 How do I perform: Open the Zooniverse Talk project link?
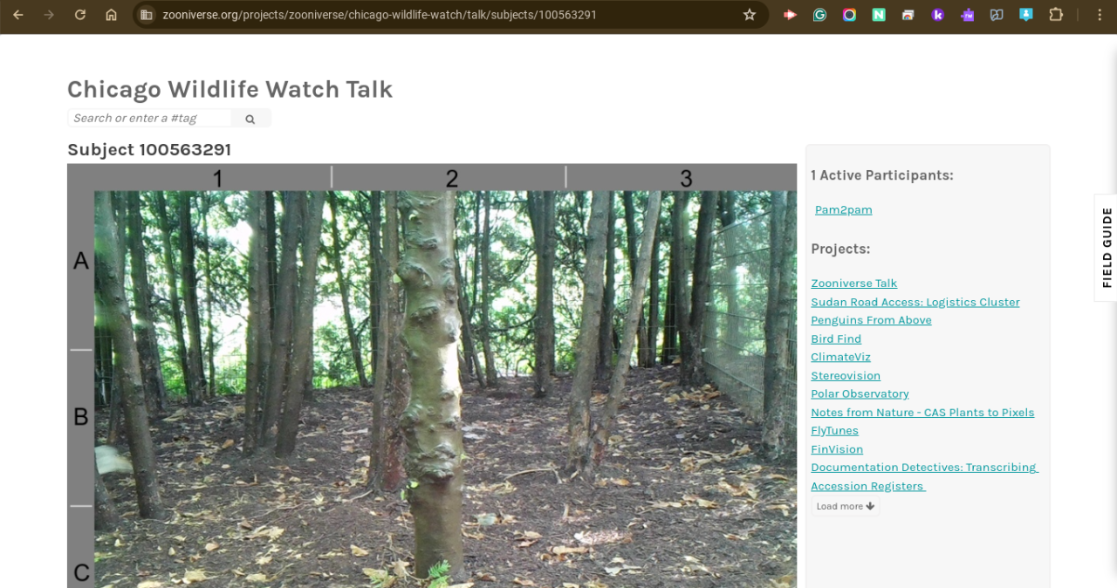point(853,284)
